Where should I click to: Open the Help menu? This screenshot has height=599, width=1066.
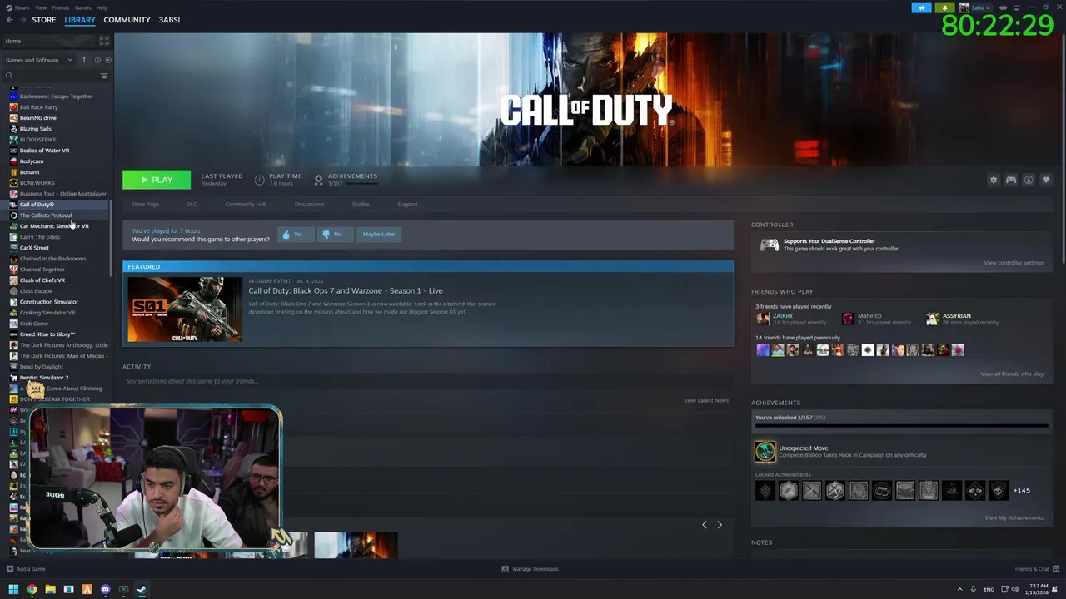coord(102,7)
